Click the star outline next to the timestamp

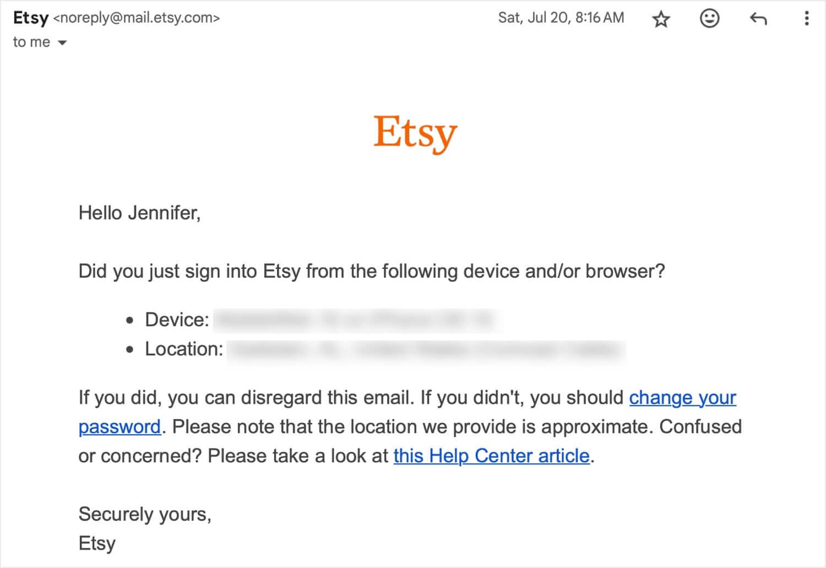click(x=660, y=18)
